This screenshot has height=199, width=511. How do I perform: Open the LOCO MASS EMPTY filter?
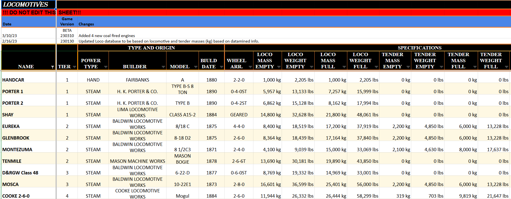(x=279, y=67)
